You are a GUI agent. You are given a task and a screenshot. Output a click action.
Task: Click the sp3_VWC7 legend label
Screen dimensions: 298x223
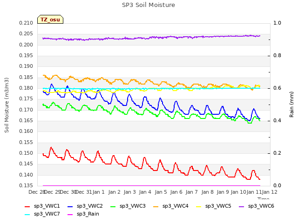tap(47, 214)
